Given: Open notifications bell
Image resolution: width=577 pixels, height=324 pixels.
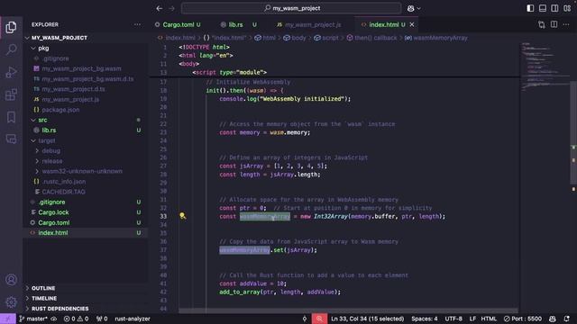Looking at the screenshot, I should pos(567,319).
